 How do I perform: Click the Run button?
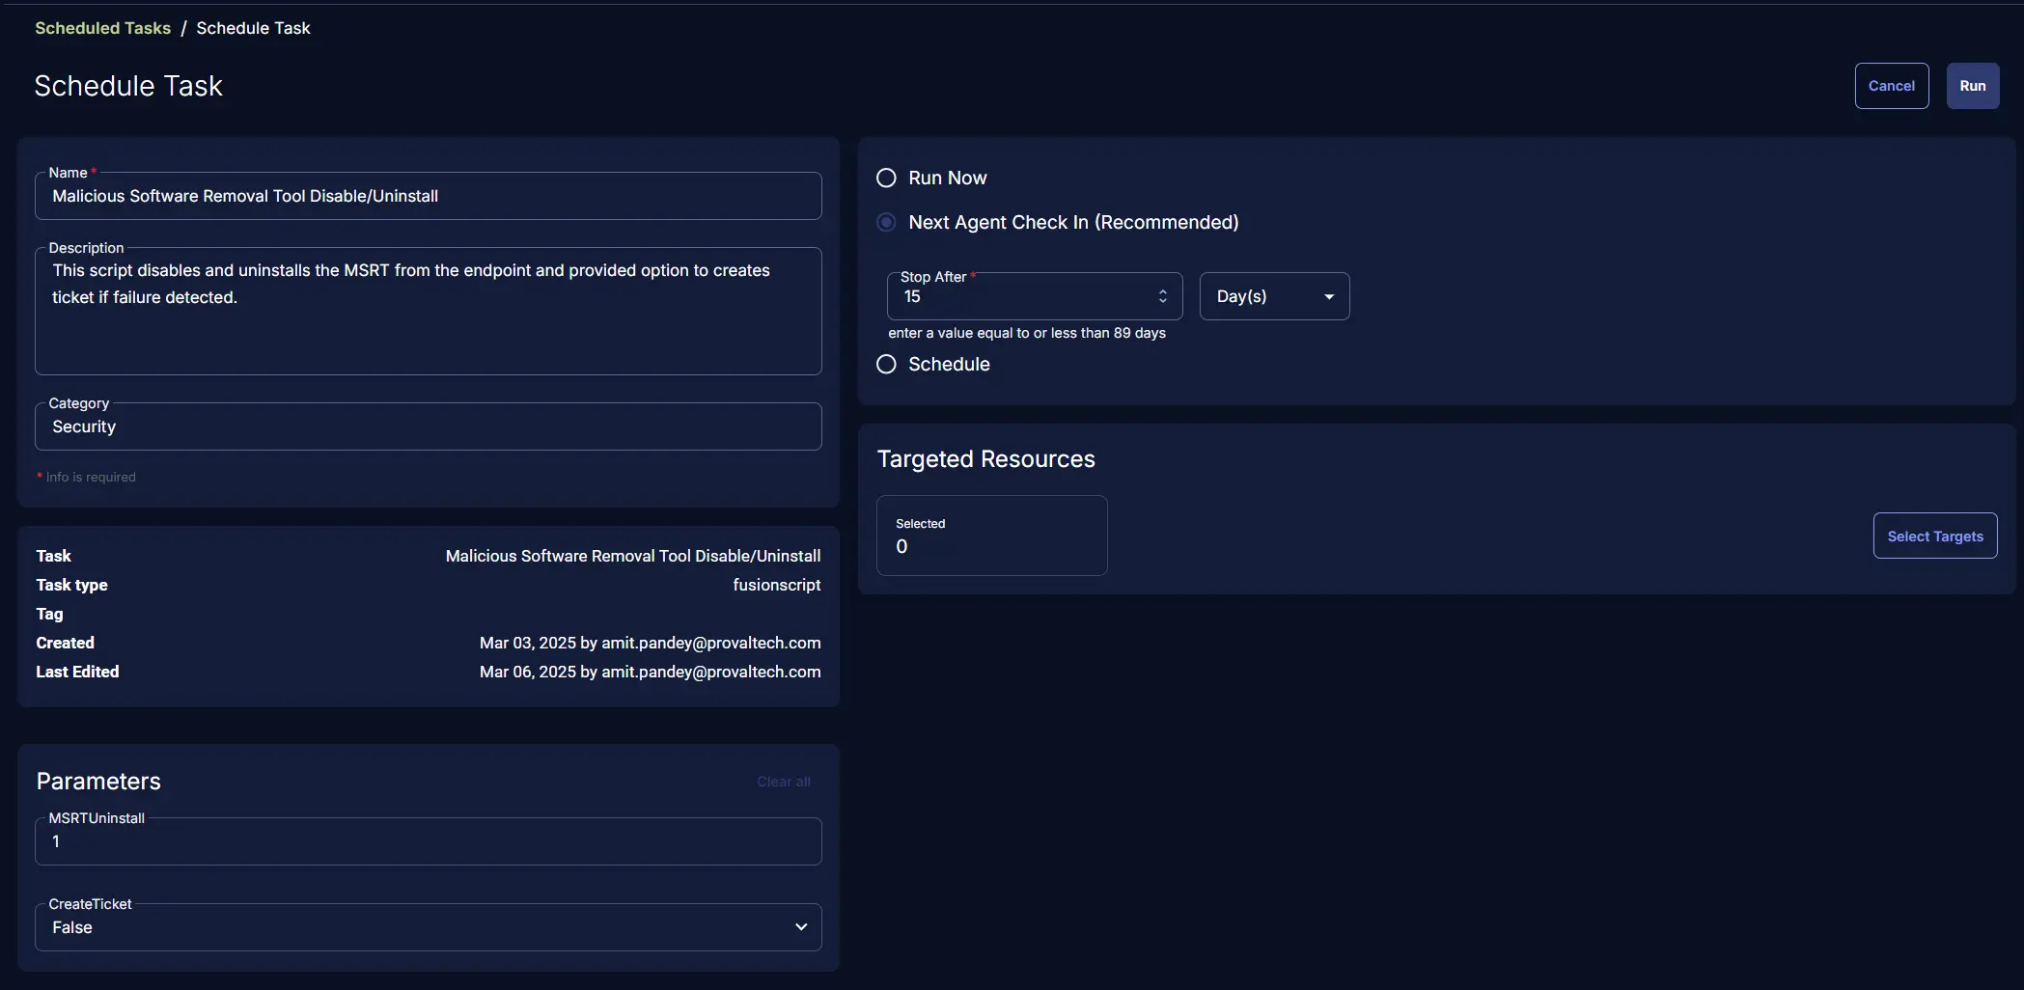[1973, 86]
